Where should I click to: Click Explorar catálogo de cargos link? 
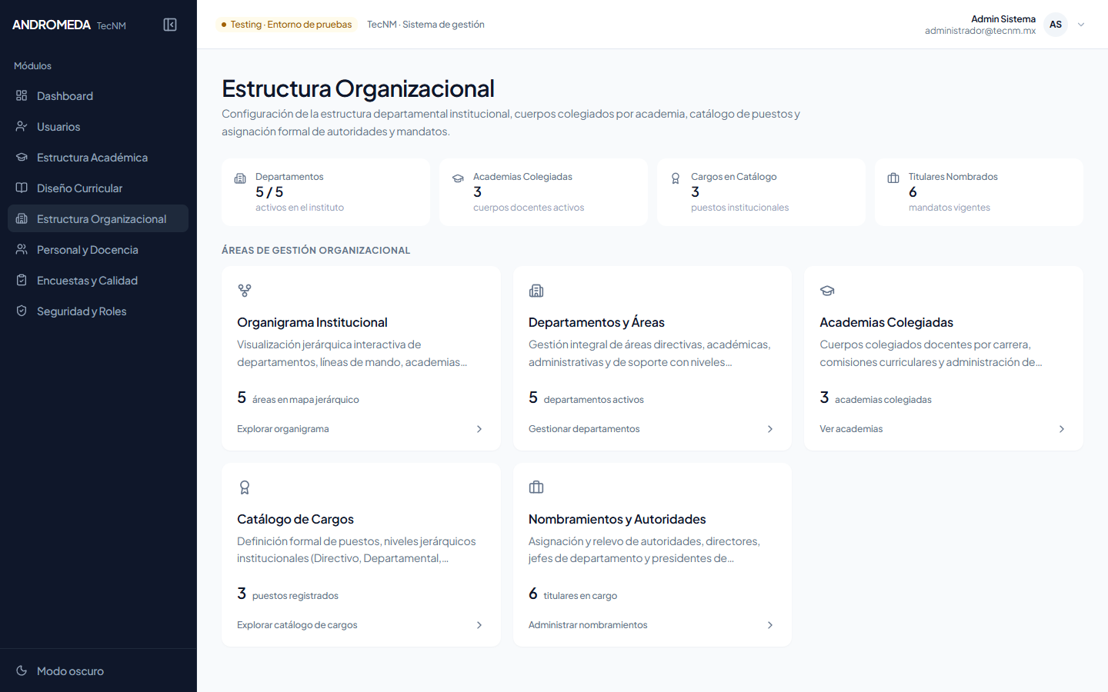[x=297, y=625]
